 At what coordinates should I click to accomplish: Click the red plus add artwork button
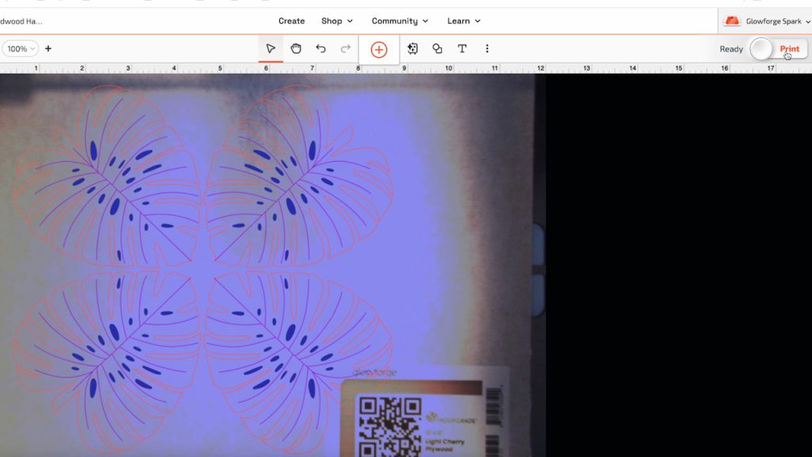click(379, 49)
